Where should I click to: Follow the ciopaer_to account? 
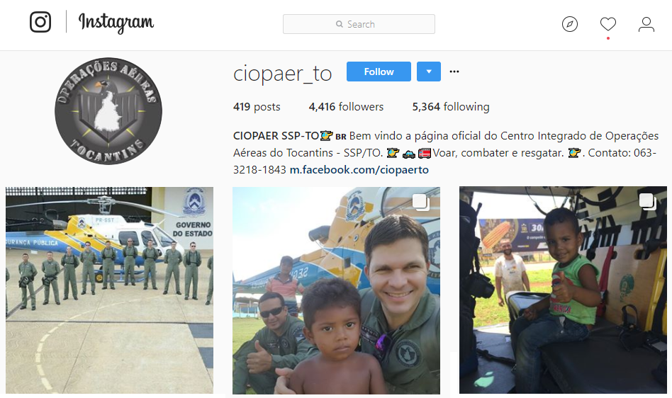[x=379, y=72]
